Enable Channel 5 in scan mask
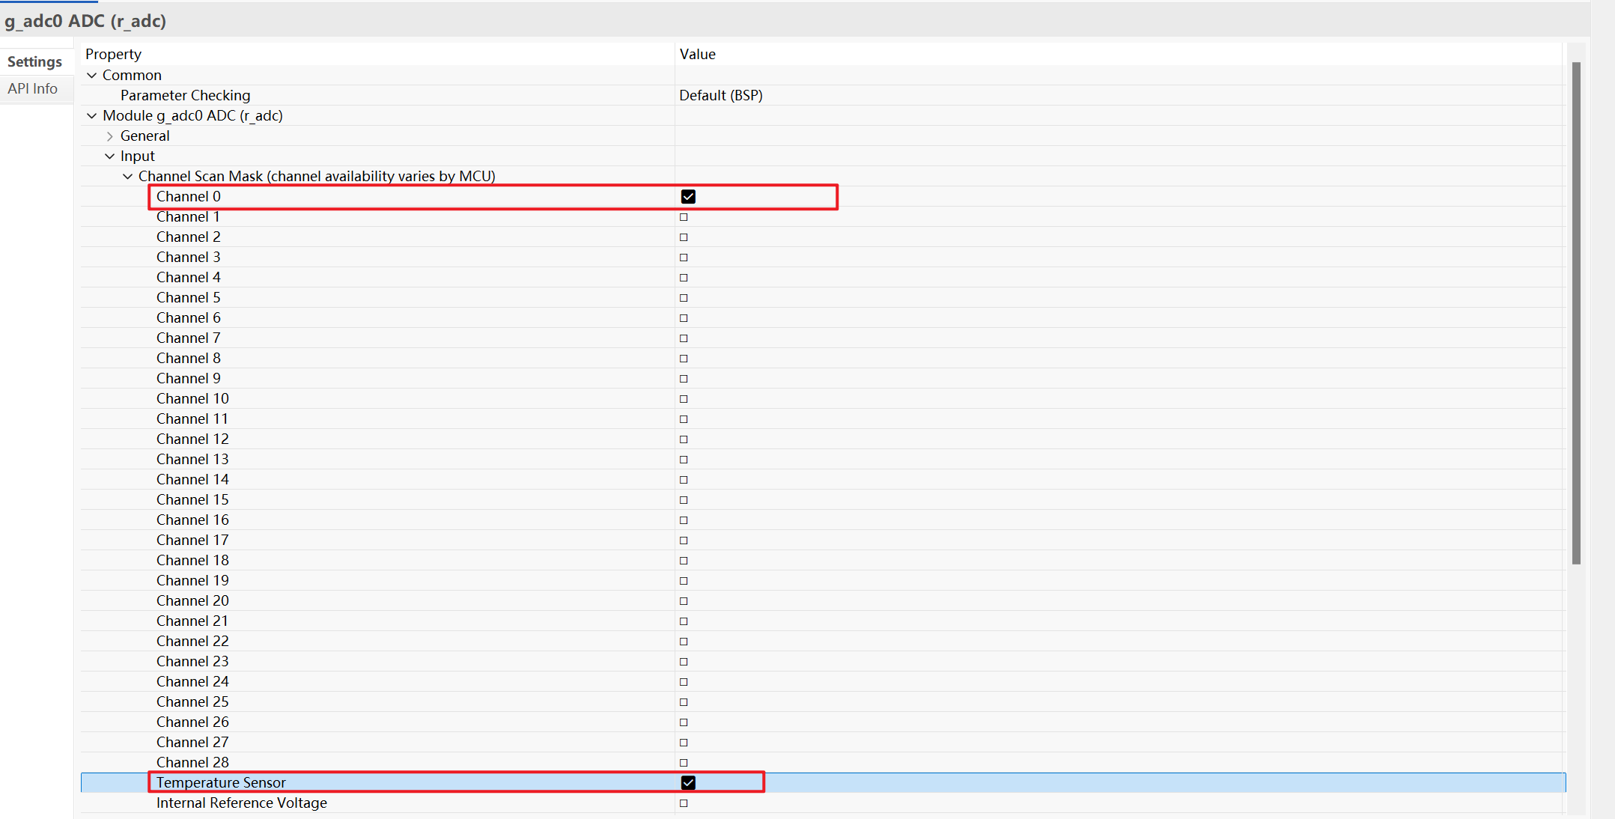1615x819 pixels. pyautogui.click(x=684, y=297)
